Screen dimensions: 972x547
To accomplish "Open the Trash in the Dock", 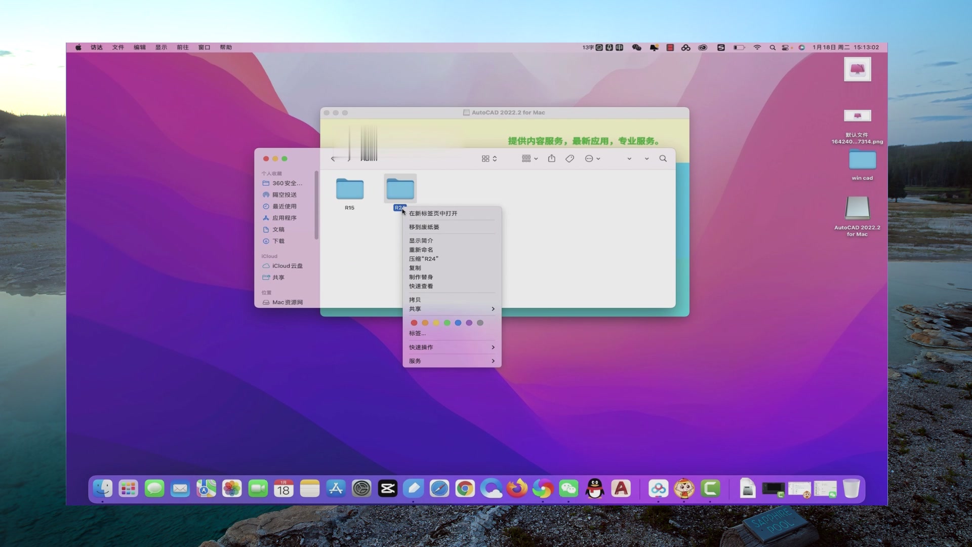I will tap(852, 489).
